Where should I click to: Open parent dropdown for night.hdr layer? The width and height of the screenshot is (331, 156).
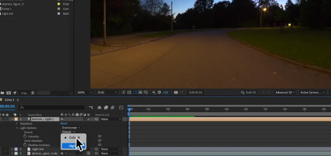coord(111,149)
